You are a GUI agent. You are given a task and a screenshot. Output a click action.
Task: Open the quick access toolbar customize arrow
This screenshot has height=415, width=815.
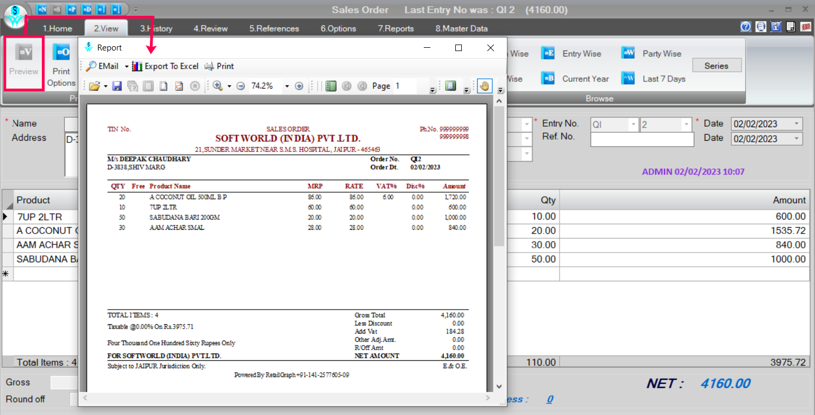tap(136, 9)
